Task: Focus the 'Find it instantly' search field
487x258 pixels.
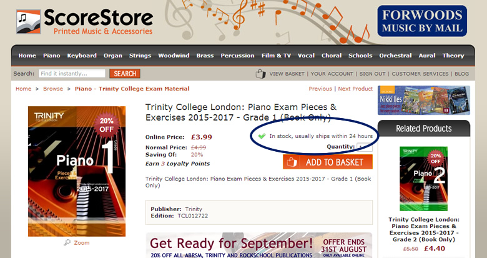Action: pyautogui.click(x=72, y=74)
